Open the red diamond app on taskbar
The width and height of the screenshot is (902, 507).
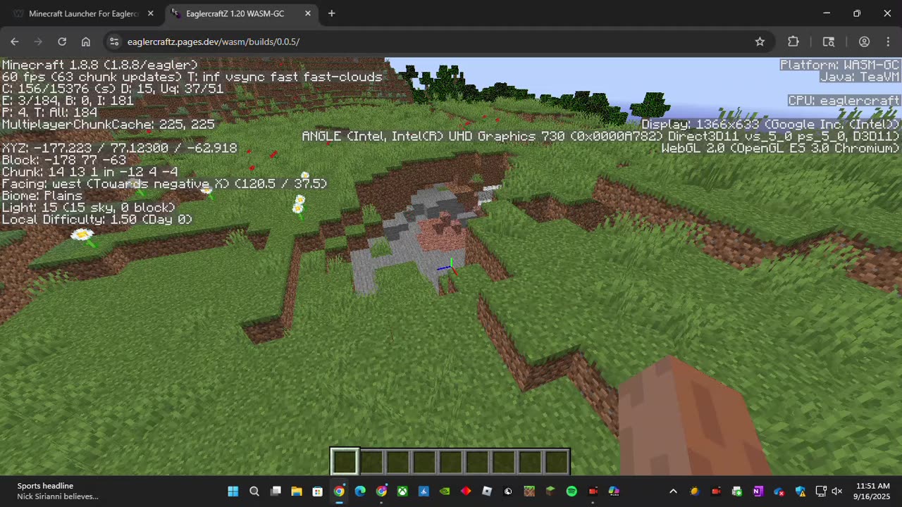[x=466, y=491]
